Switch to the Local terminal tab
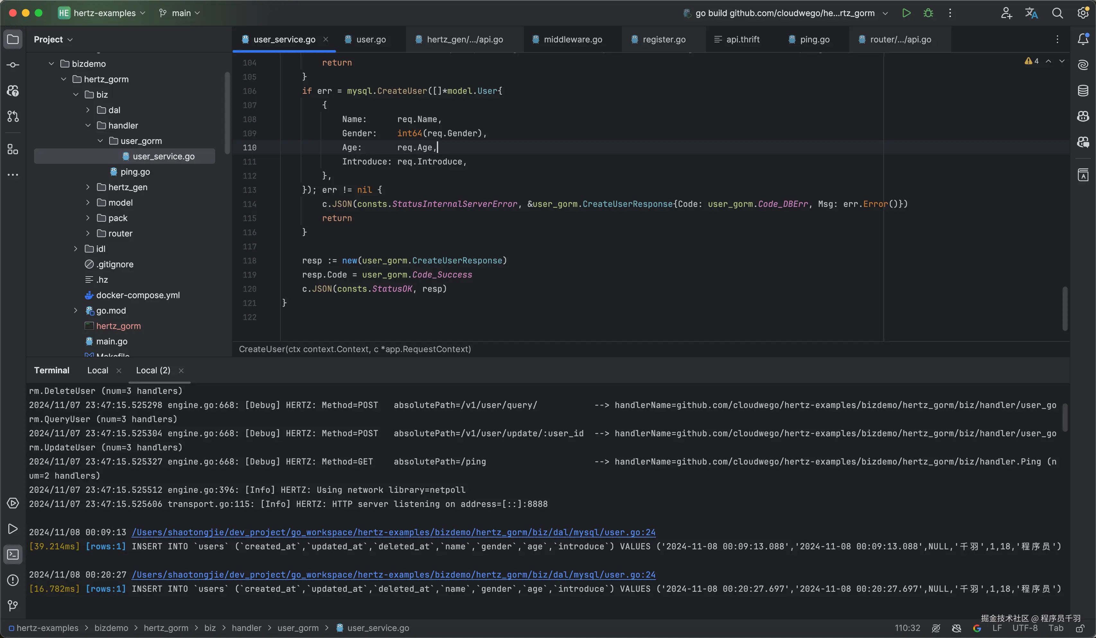 pyautogui.click(x=98, y=370)
